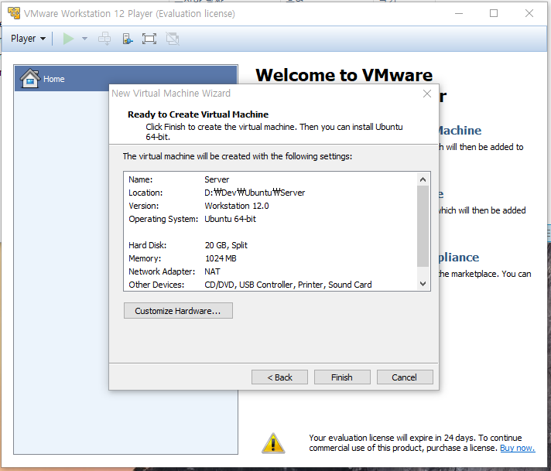Viewport: 551px width, 471px height.
Task: Cancel the wizard
Action: click(x=405, y=377)
